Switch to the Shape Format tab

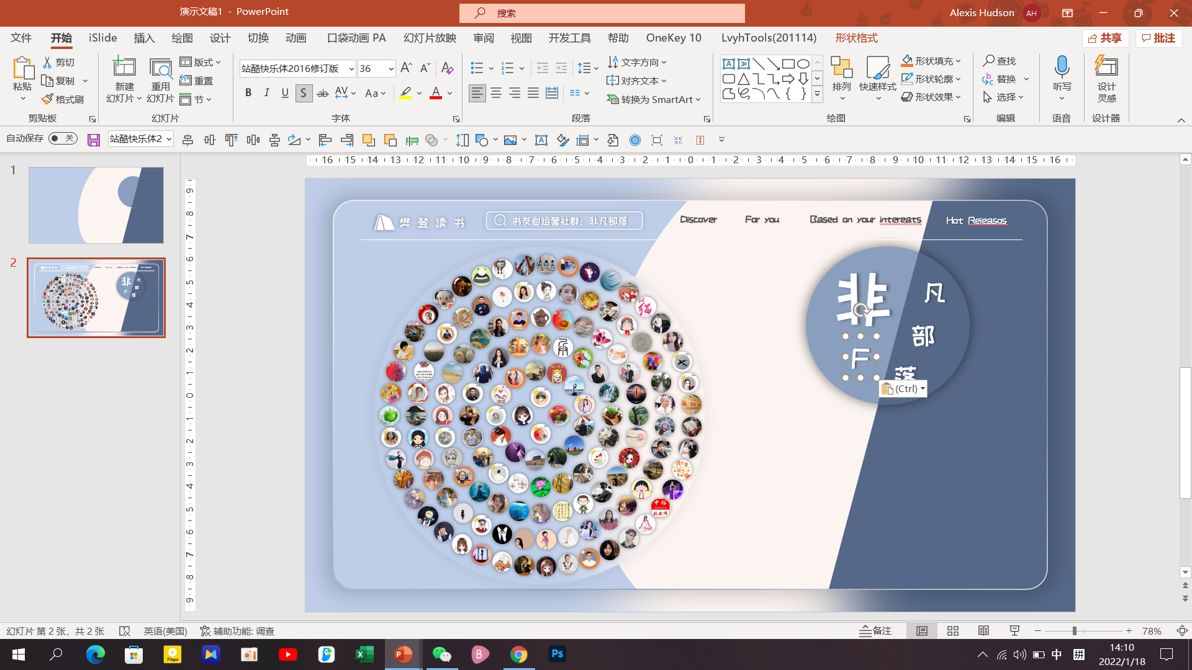(x=856, y=38)
